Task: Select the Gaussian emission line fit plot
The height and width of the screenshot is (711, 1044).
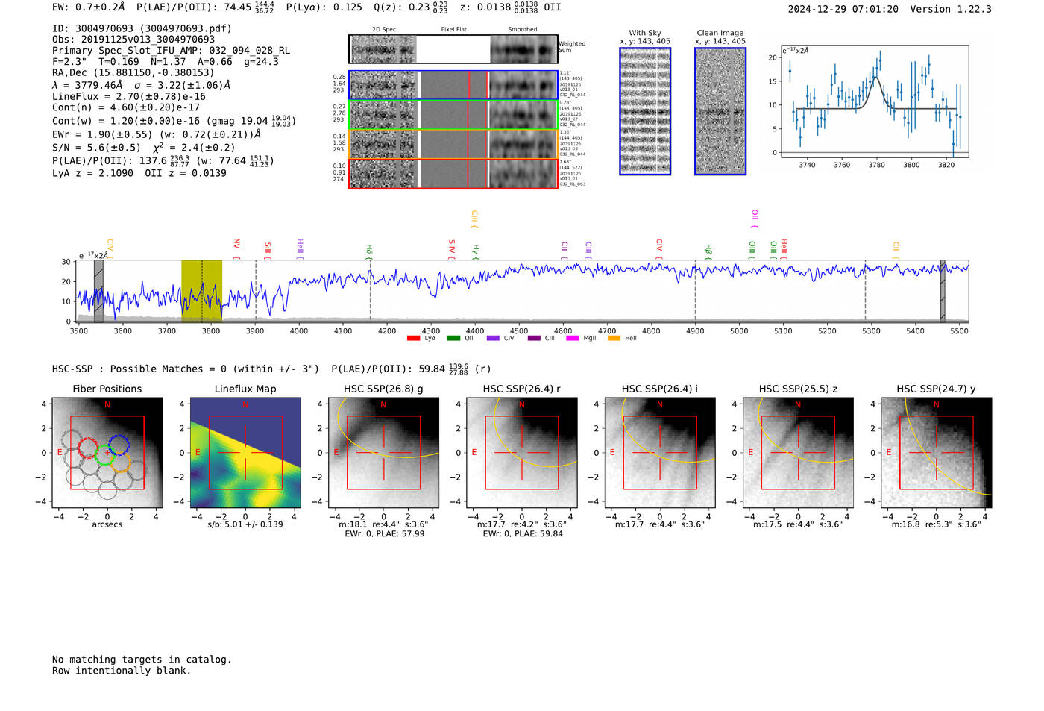Action: pos(875,101)
